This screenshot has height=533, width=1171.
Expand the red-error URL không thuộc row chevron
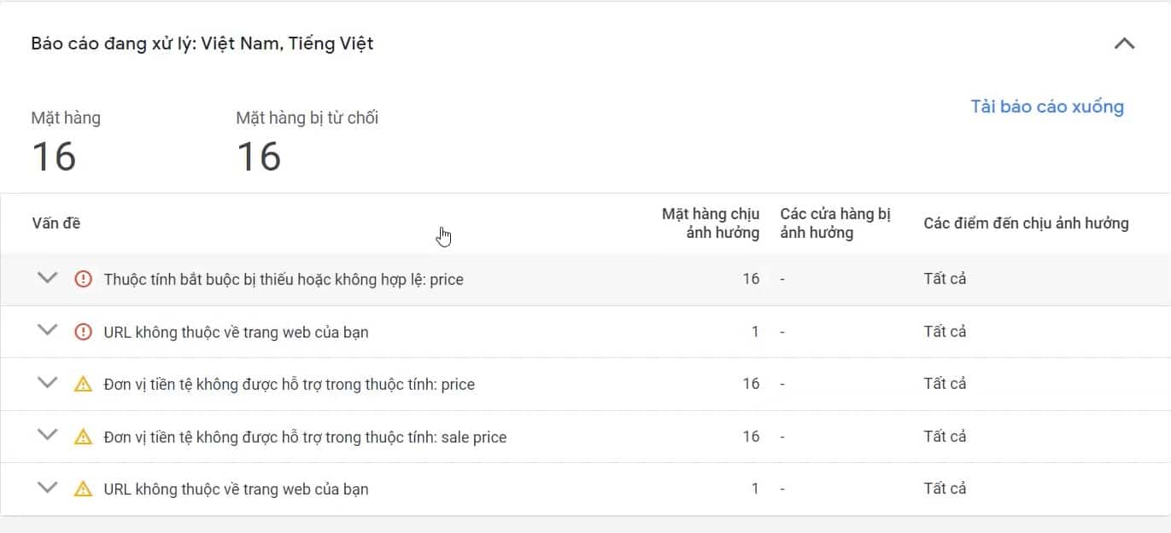click(48, 331)
